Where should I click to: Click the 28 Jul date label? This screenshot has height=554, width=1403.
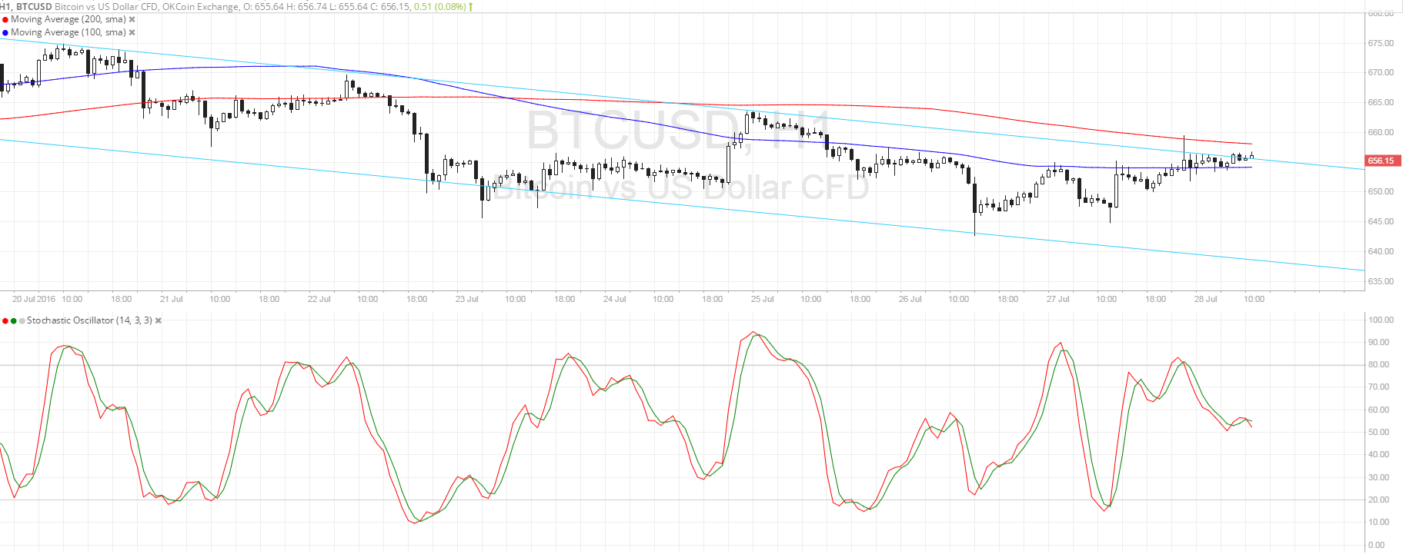[x=1206, y=299]
